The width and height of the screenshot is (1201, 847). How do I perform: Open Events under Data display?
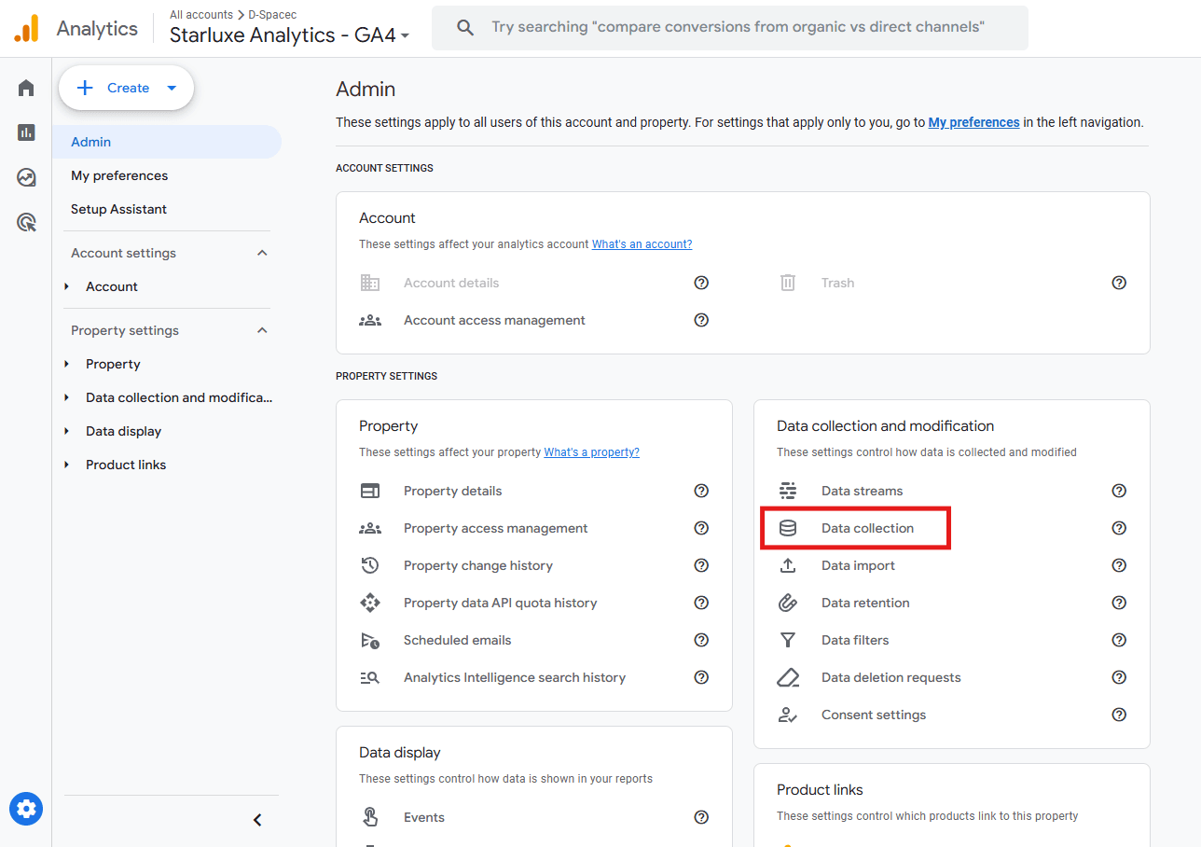(x=424, y=817)
